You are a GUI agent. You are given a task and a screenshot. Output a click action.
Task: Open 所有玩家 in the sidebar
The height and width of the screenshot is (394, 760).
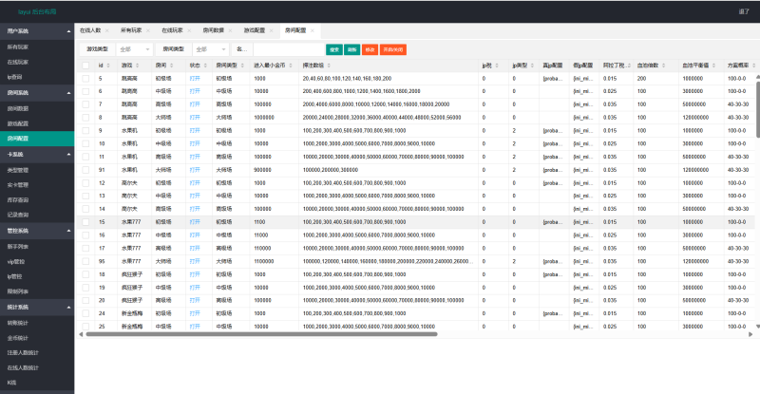coord(37,47)
